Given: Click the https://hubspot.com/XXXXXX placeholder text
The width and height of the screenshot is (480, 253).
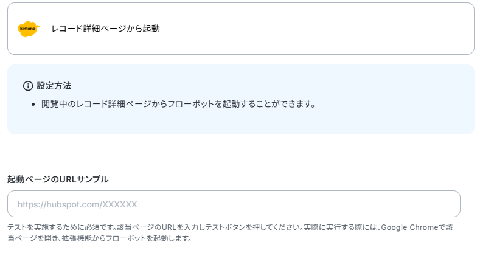Looking at the screenshot, I should (x=77, y=204).
